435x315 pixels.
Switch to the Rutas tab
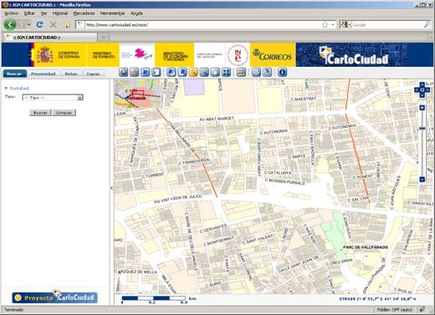click(x=71, y=74)
